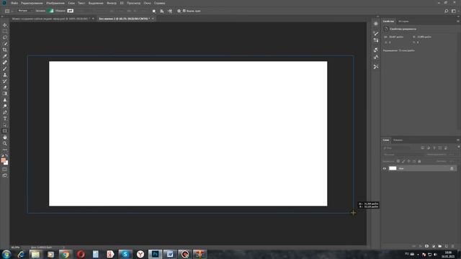Image resolution: width=461 pixels, height=259 pixels.
Task: Open the Фильтр menu
Action: point(112,3)
